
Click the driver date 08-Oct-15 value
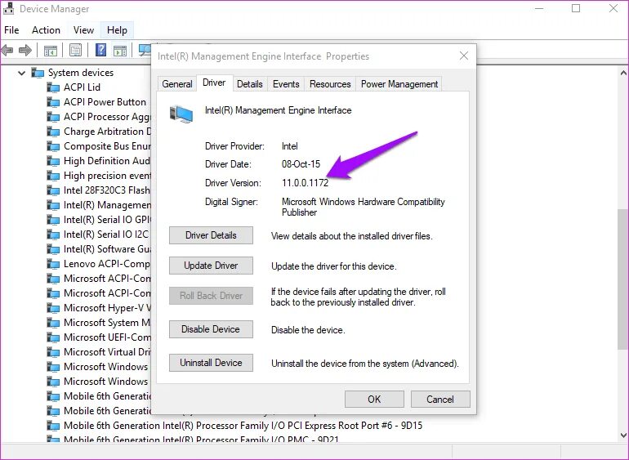coord(301,164)
